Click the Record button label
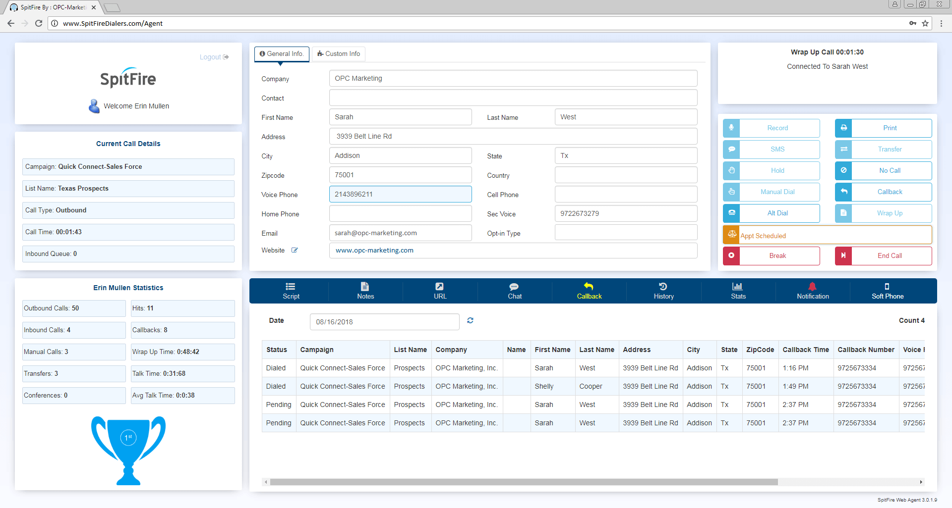 777,128
